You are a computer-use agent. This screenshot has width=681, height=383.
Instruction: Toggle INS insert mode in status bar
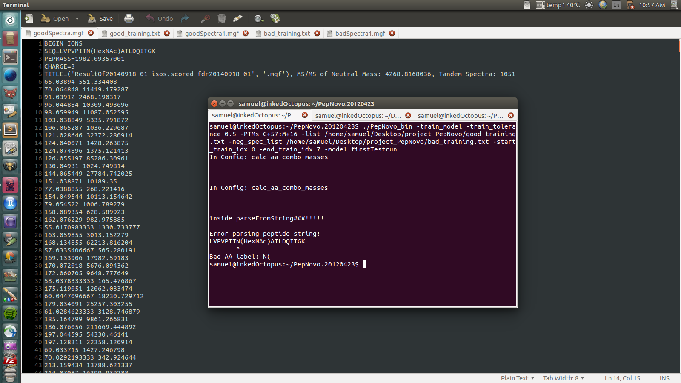[x=664, y=378]
